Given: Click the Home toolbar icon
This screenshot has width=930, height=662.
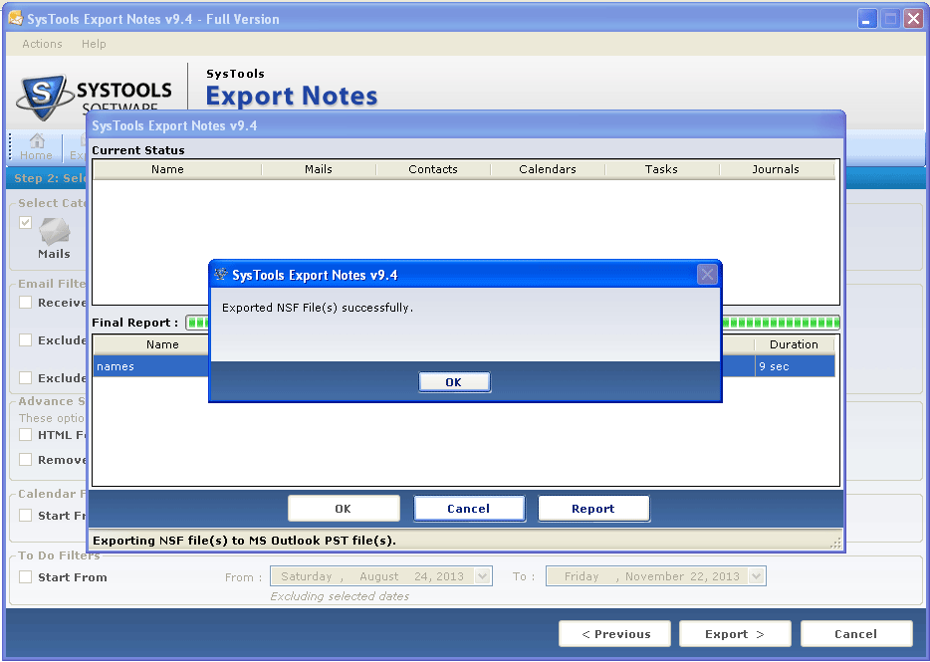Looking at the screenshot, I should [x=36, y=147].
